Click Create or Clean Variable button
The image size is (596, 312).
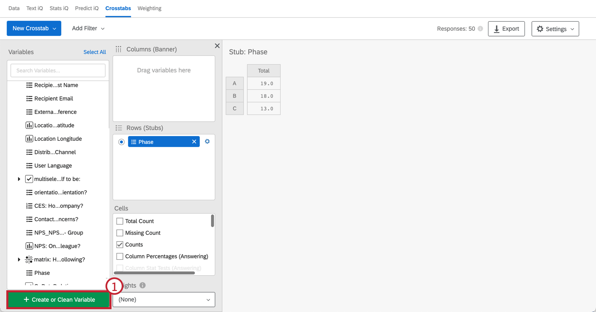pos(59,300)
